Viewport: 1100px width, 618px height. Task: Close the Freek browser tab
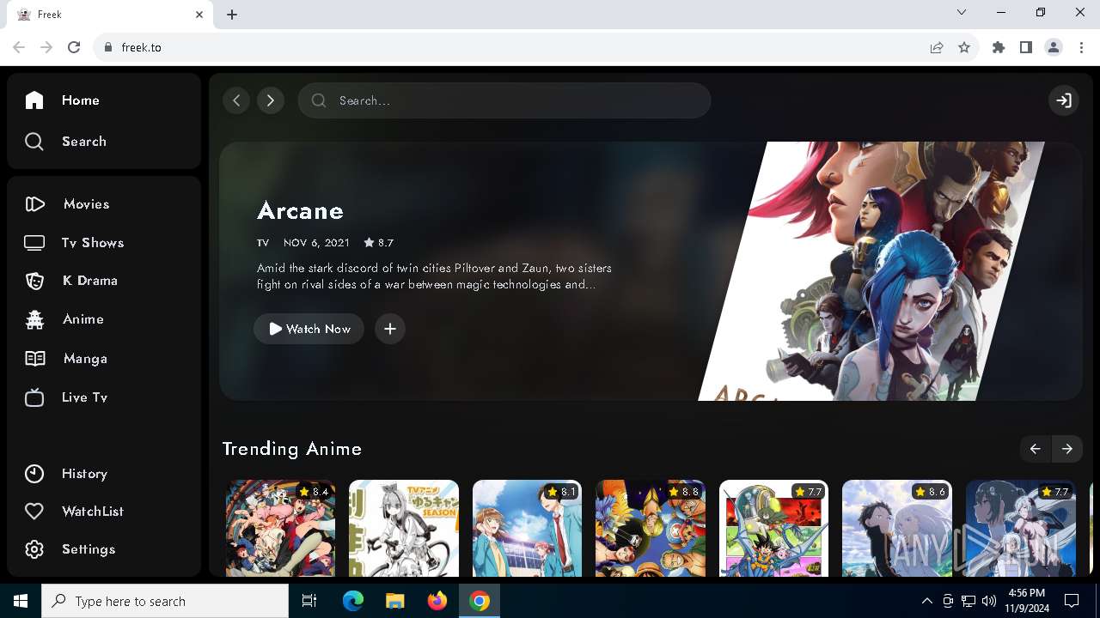199,15
